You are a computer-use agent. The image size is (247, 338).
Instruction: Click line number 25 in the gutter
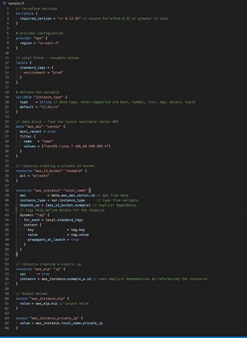click(x=7, y=126)
